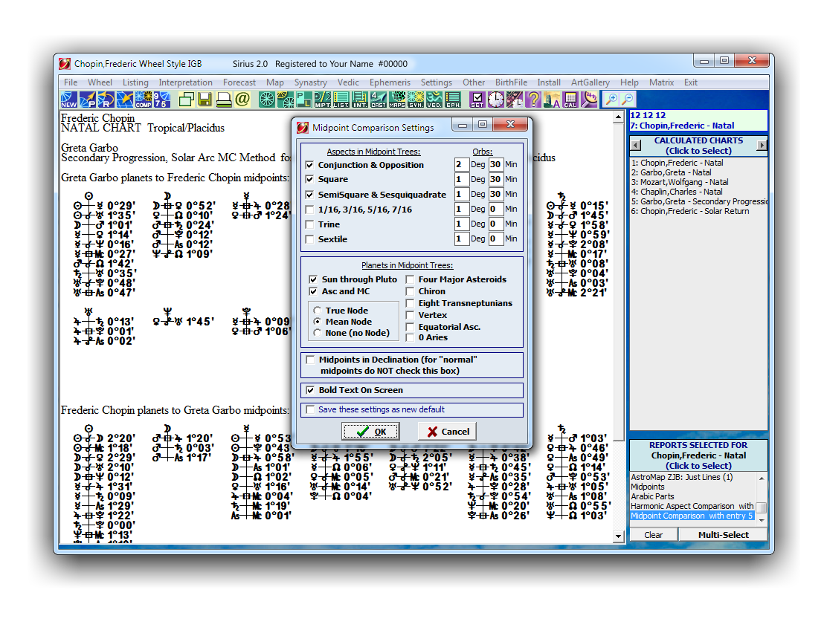Click Cancel button in settings dialog
Screen dimensions: 827x636
pos(447,432)
